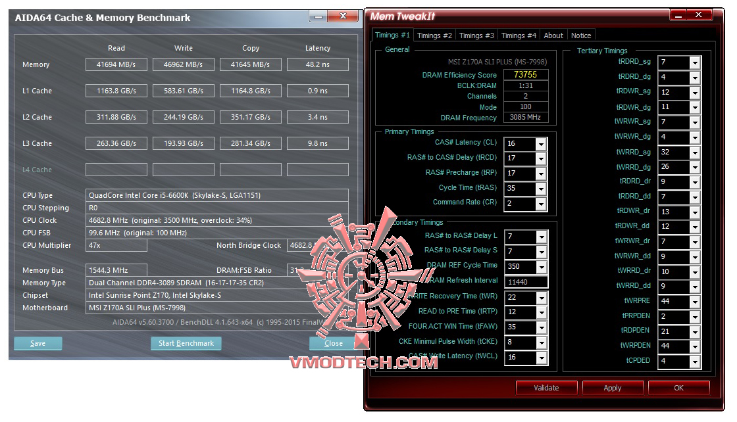The height and width of the screenshot is (422, 737).
Task: Expand tRDRD_sg dropdown
Action: (695, 62)
